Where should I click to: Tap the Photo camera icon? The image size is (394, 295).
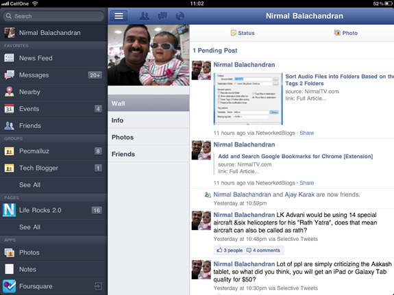click(x=337, y=33)
